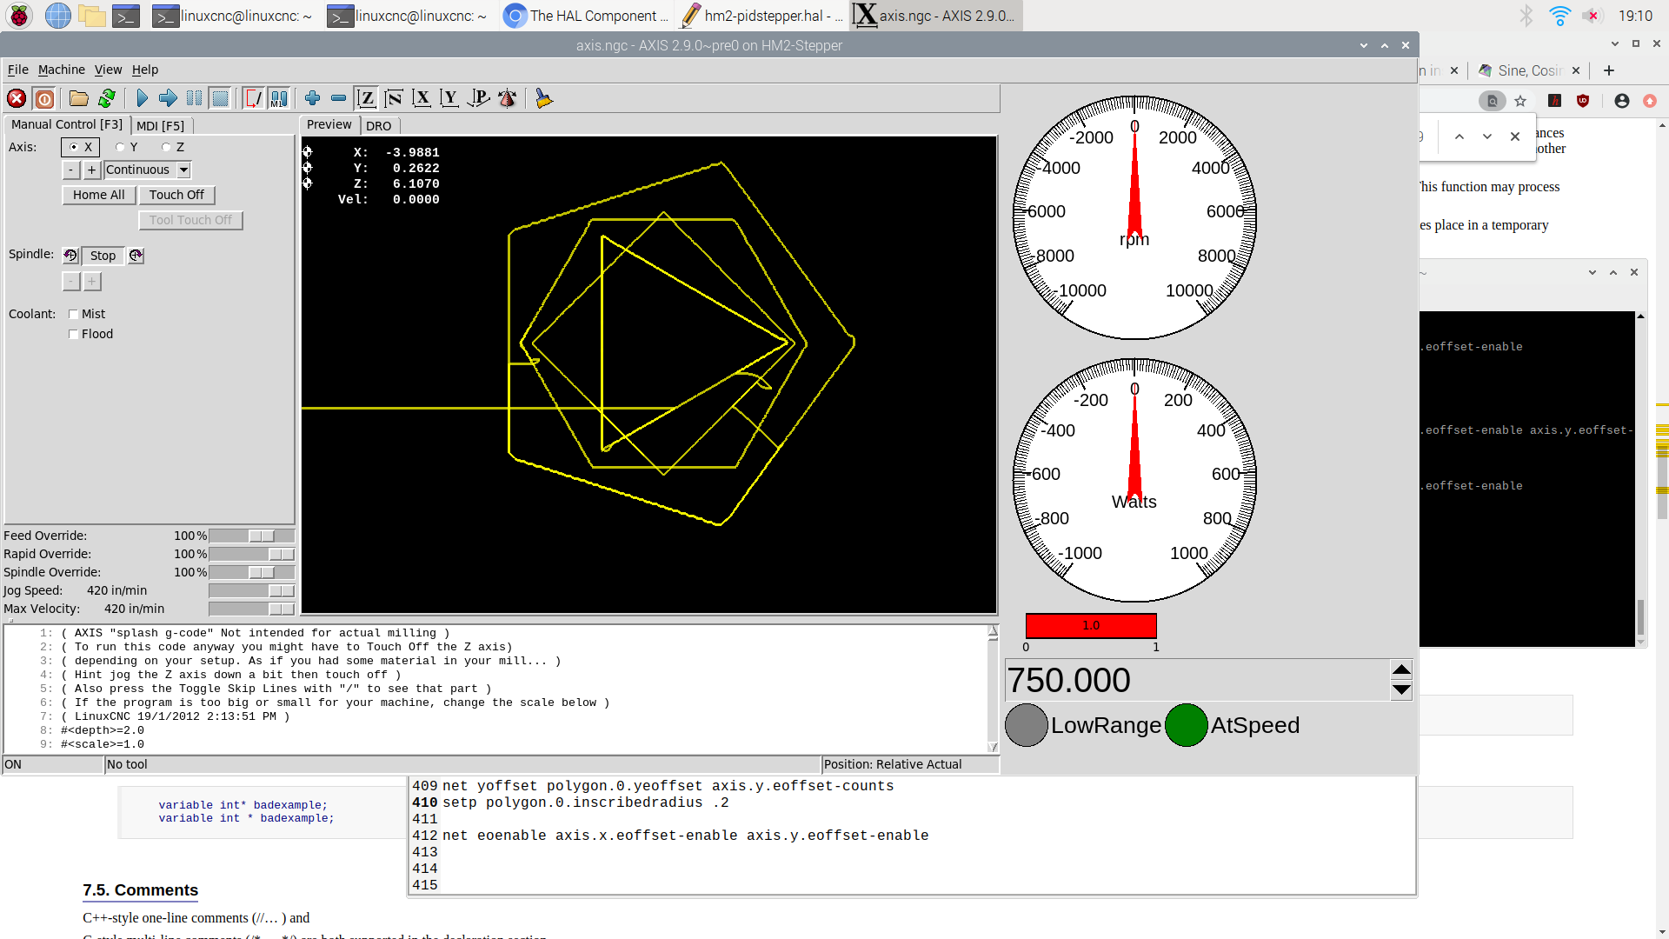Run the program with the play icon

point(142,98)
